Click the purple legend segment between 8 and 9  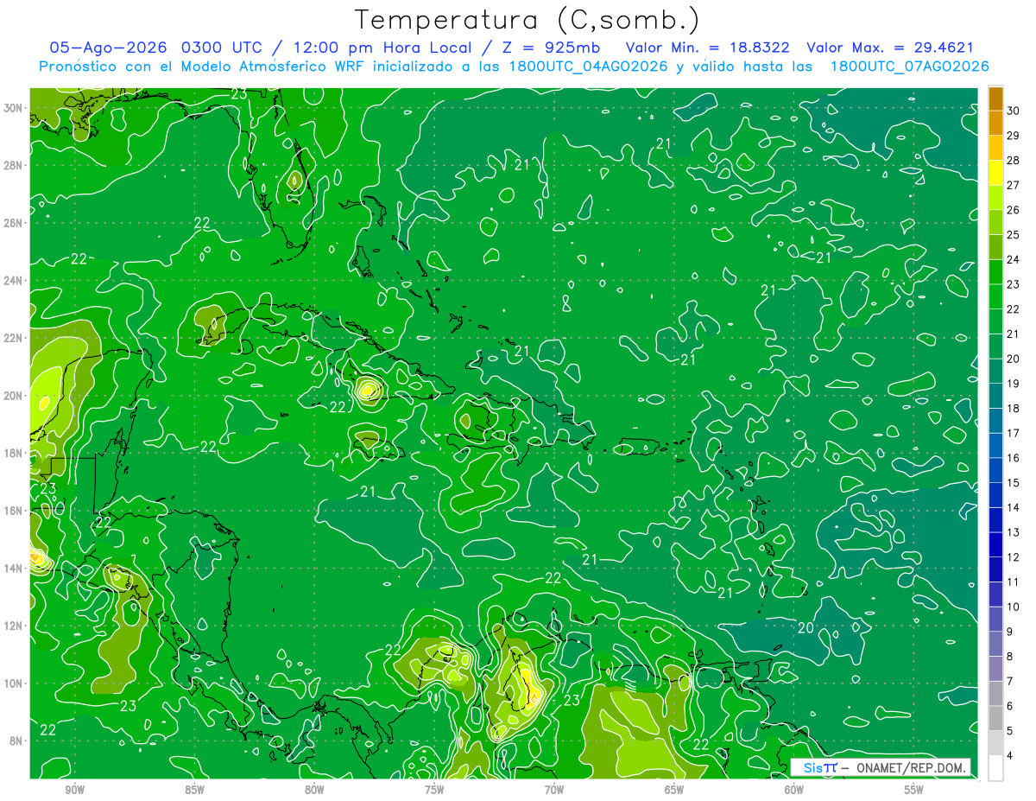click(x=995, y=669)
